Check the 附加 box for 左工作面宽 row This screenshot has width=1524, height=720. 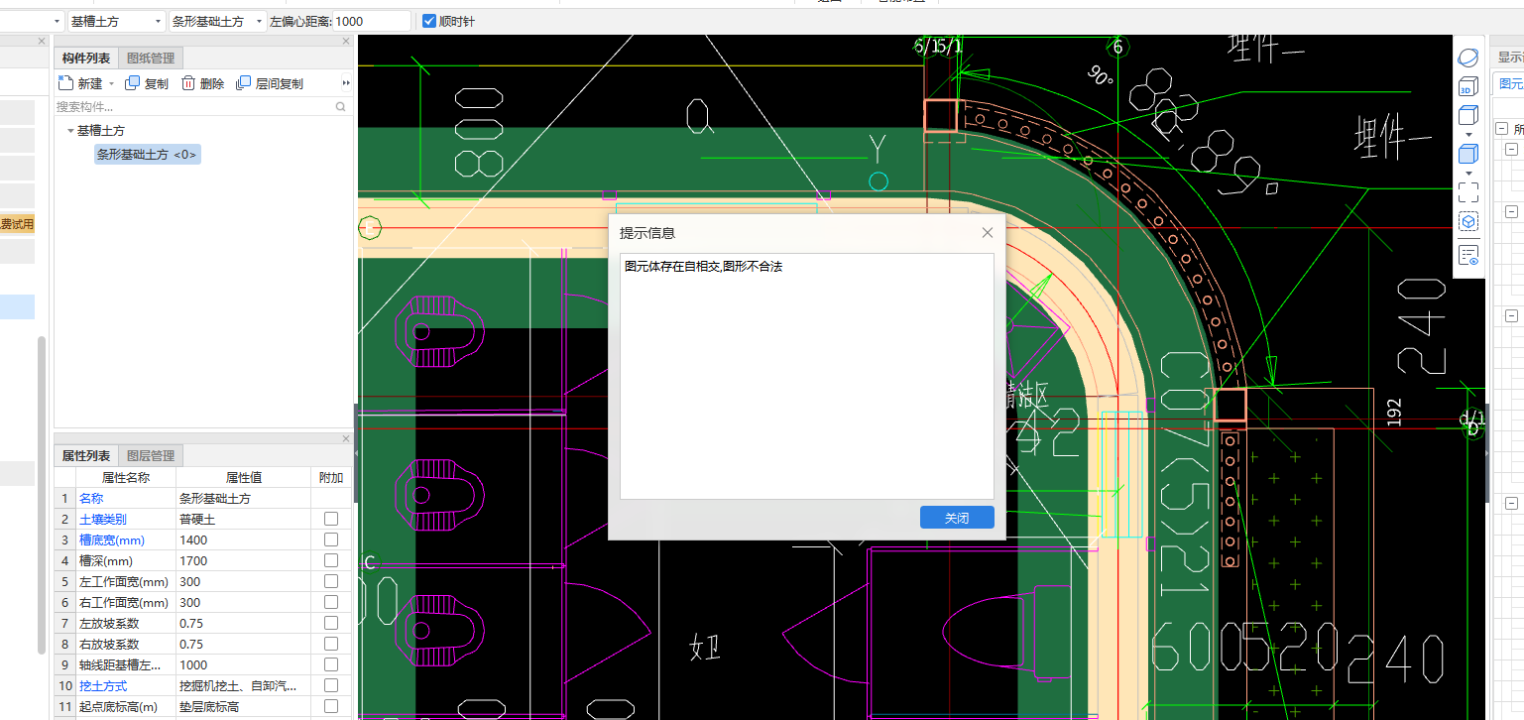331,581
